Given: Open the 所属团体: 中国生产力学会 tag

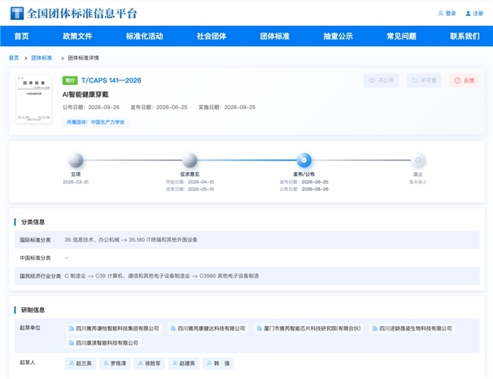Looking at the screenshot, I should click(x=96, y=122).
